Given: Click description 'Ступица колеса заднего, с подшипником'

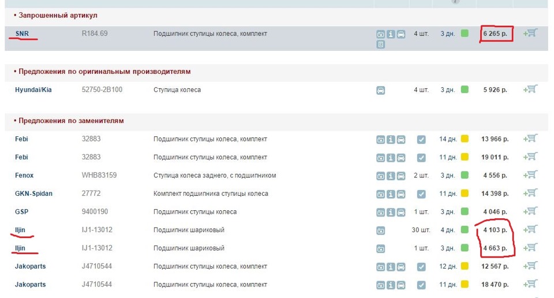Looking at the screenshot, I should coord(215,176).
